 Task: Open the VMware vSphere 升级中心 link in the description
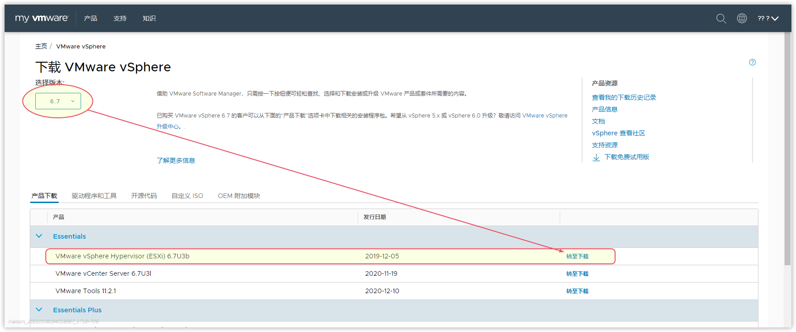tap(545, 116)
